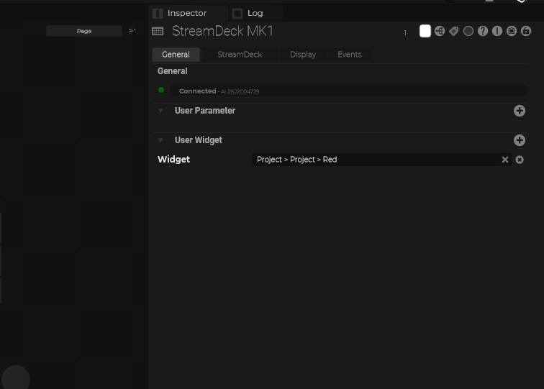
Task: Click the clipboard icon in Inspector header
Action: (512, 32)
